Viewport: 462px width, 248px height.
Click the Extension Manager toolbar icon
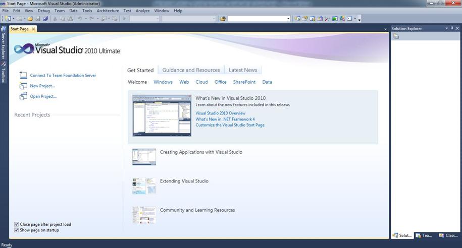[342, 19]
